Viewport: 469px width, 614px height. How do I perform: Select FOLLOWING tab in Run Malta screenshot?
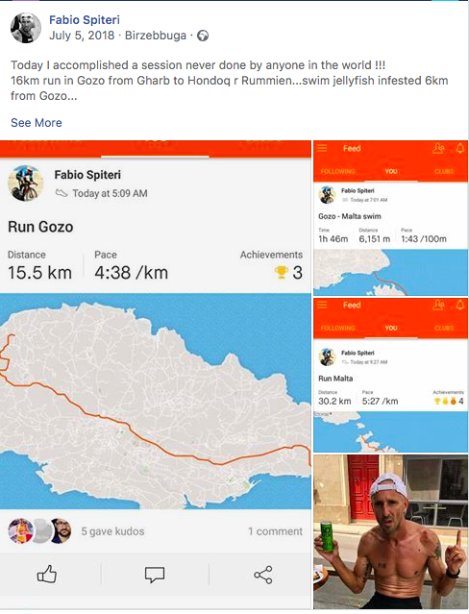(x=337, y=328)
